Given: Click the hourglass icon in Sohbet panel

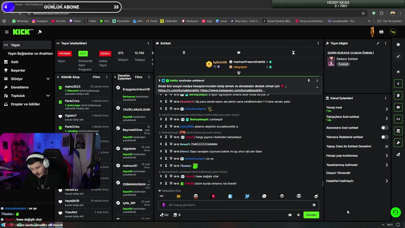Looking at the screenshot, I should tap(293, 53).
